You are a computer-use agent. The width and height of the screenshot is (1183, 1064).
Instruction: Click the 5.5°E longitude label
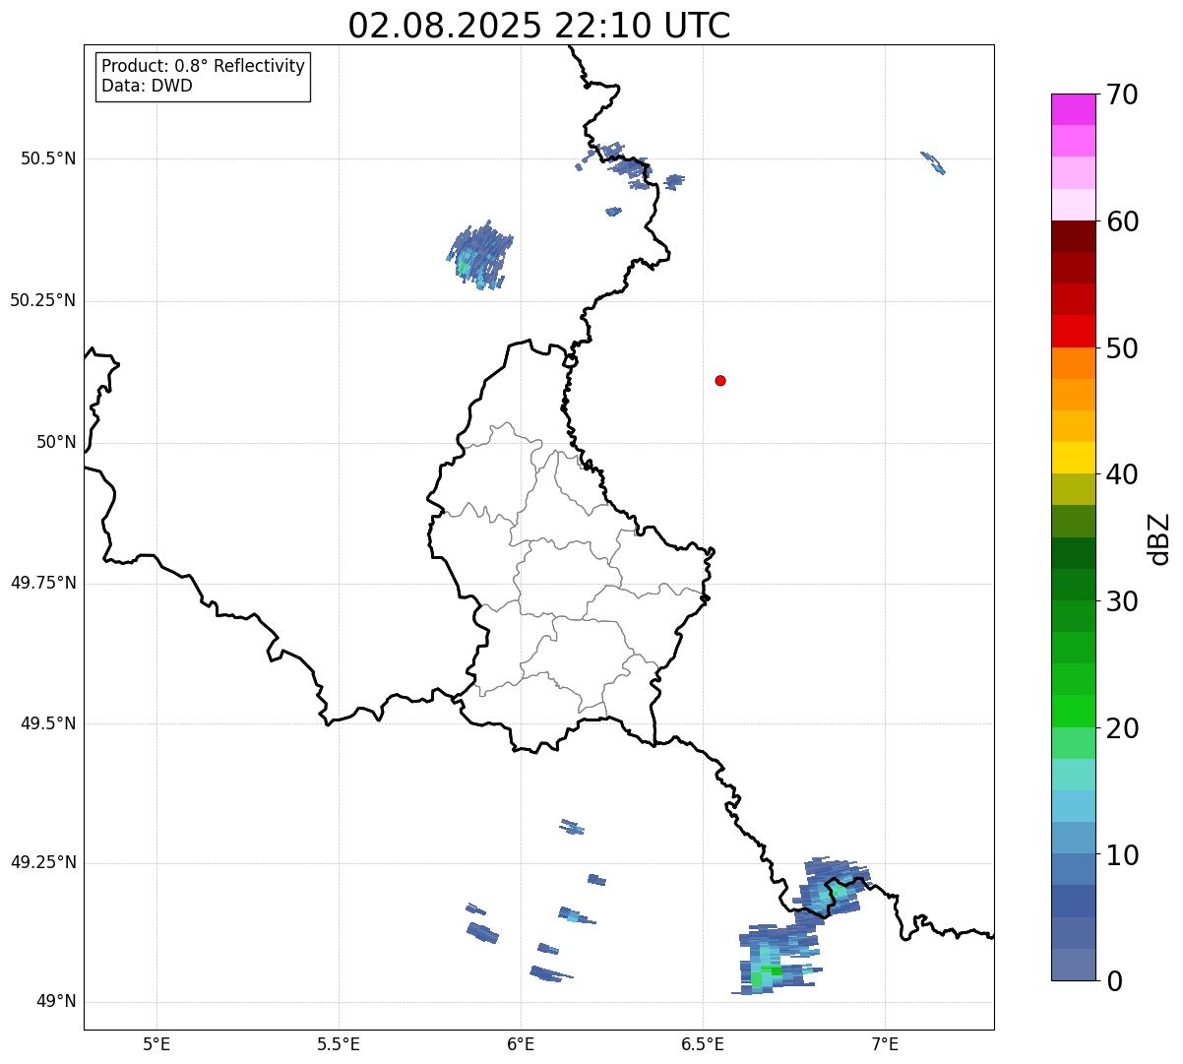pyautogui.click(x=339, y=1044)
